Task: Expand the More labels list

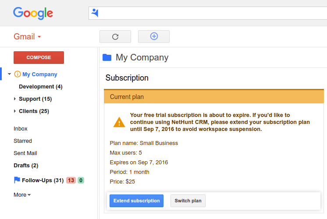Action: click(x=22, y=195)
